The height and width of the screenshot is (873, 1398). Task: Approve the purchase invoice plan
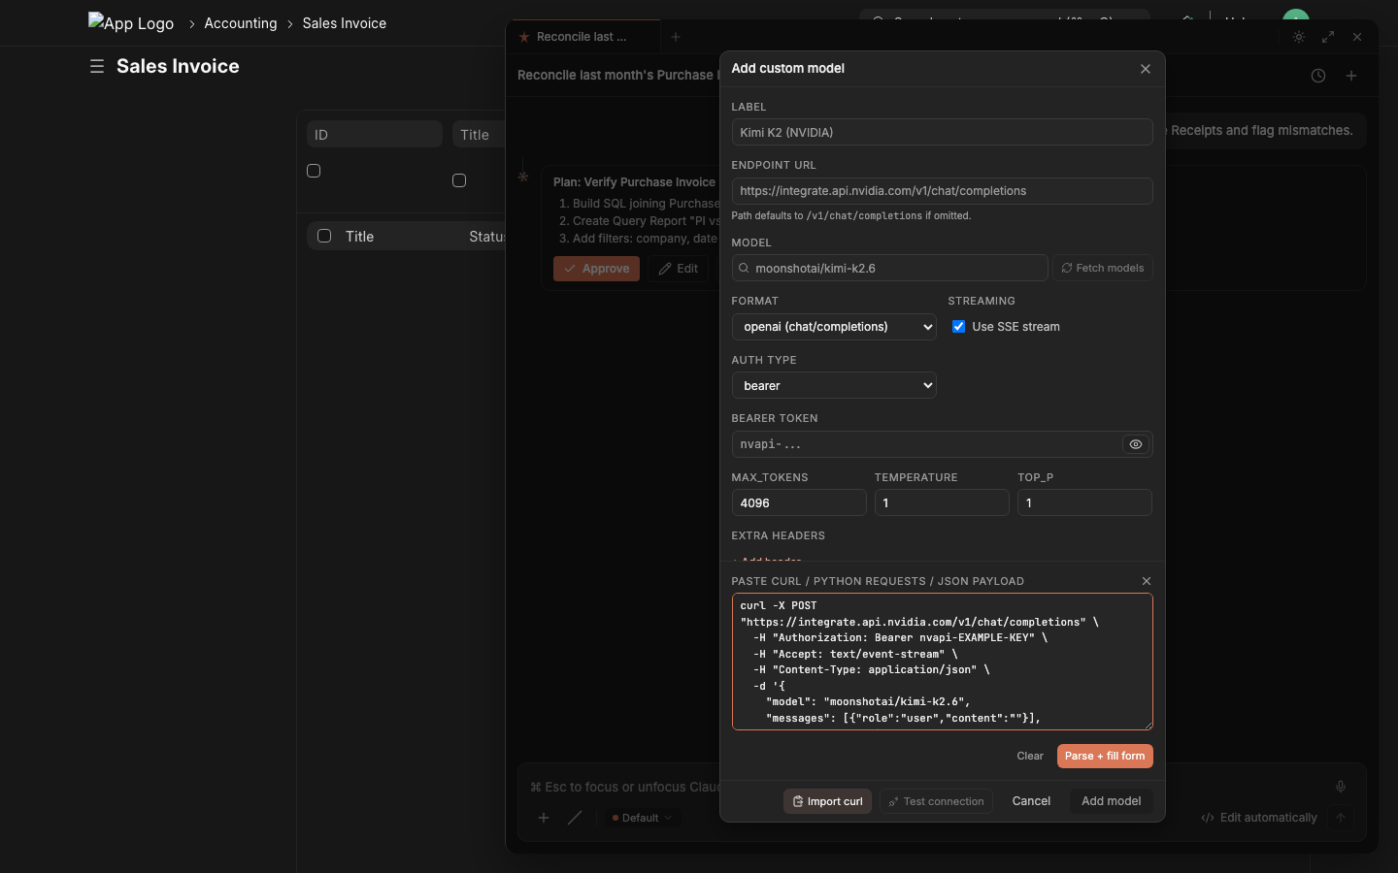pos(596,269)
